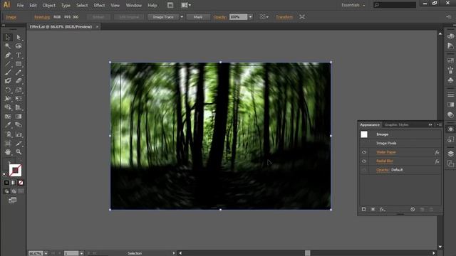Image resolution: width=456 pixels, height=256 pixels.
Task: Select the Column Graph tool
Action: pyautogui.click(x=19, y=134)
